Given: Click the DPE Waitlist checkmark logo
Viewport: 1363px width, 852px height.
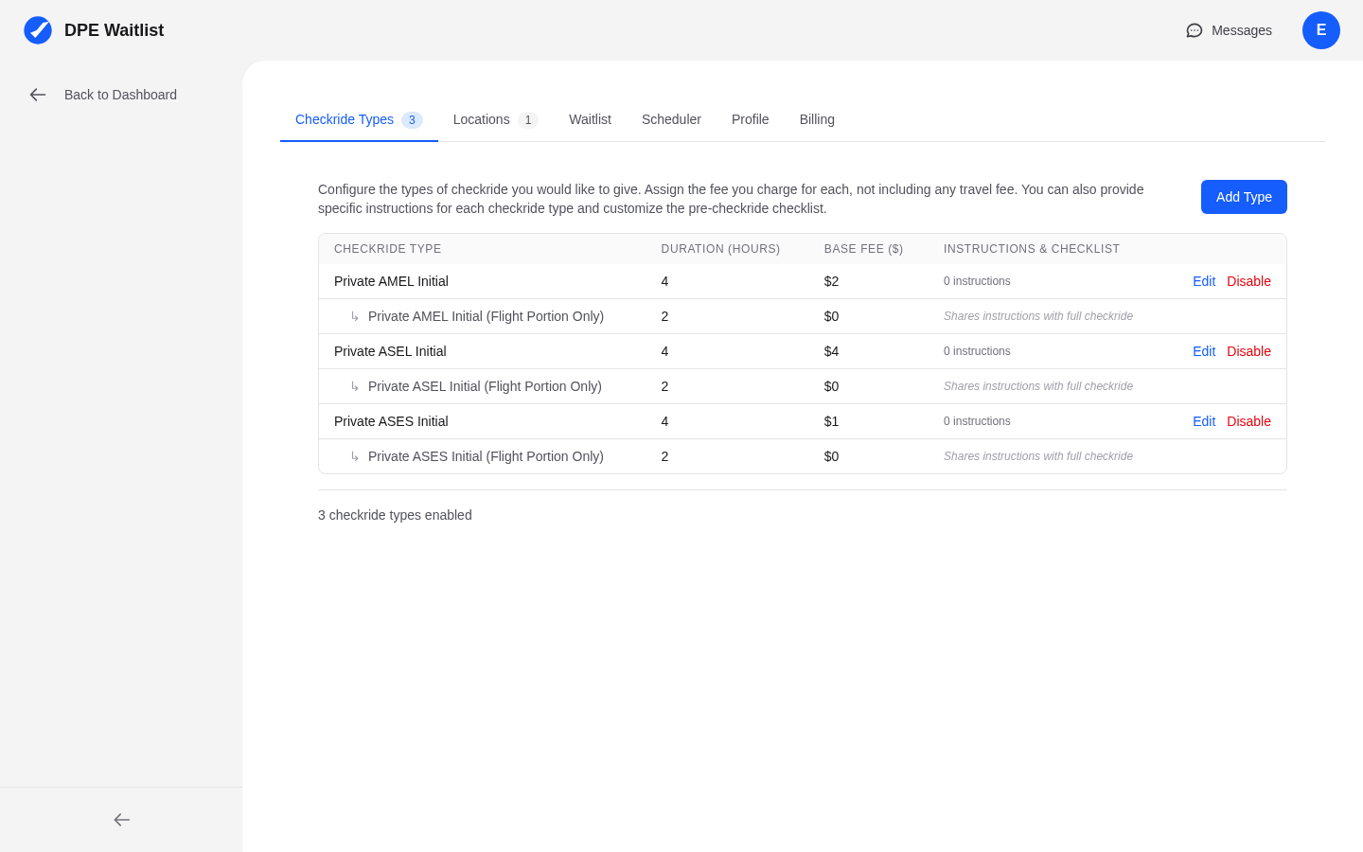Looking at the screenshot, I should 38,29.
